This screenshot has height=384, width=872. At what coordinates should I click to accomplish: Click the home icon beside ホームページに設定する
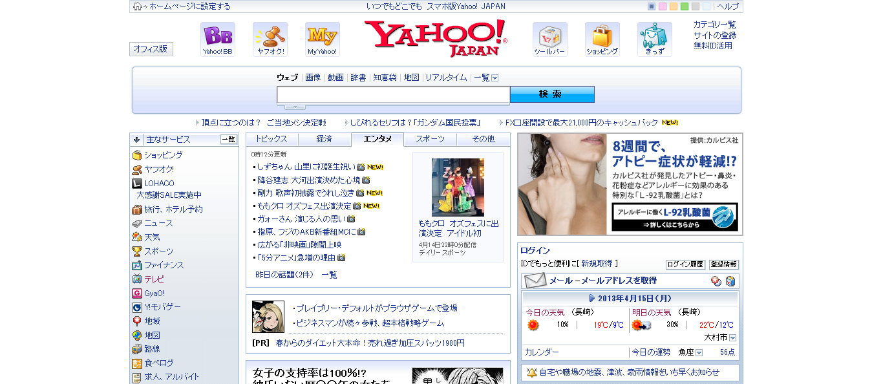click(137, 6)
